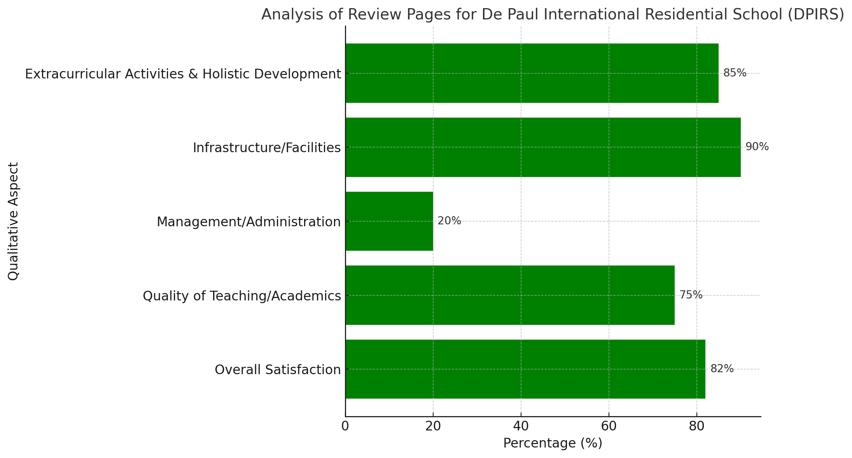Viewport: 852px width, 458px height.
Task: Click the 85% value label
Action: point(735,73)
